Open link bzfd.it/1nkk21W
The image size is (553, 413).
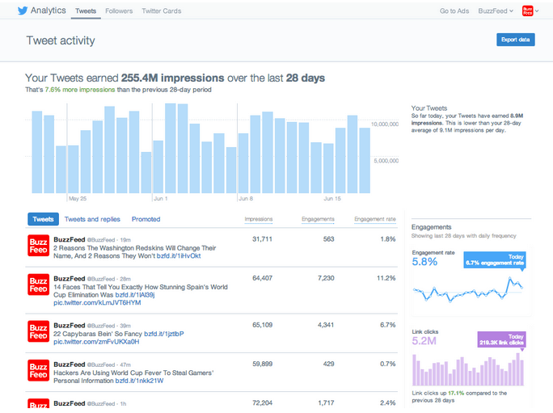(139, 381)
